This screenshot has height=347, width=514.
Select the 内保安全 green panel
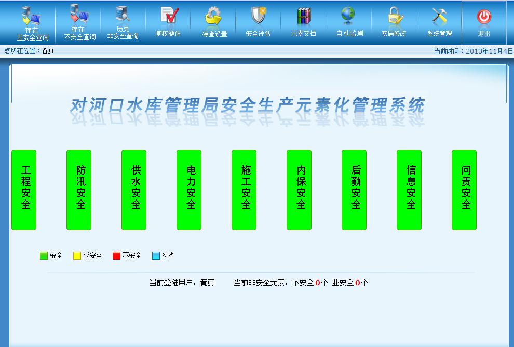pos(299,190)
